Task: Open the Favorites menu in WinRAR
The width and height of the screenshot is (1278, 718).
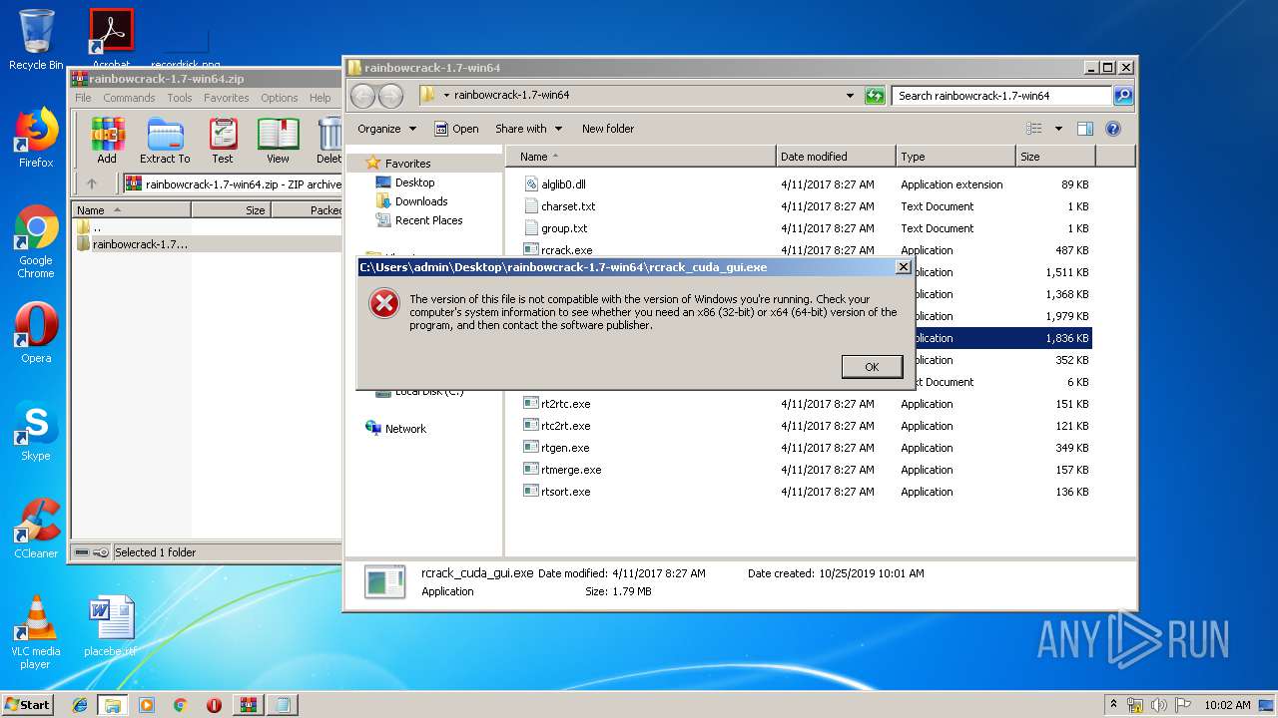Action: click(x=227, y=98)
